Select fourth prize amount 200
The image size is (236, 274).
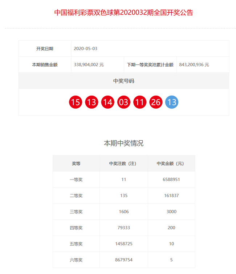(x=171, y=228)
